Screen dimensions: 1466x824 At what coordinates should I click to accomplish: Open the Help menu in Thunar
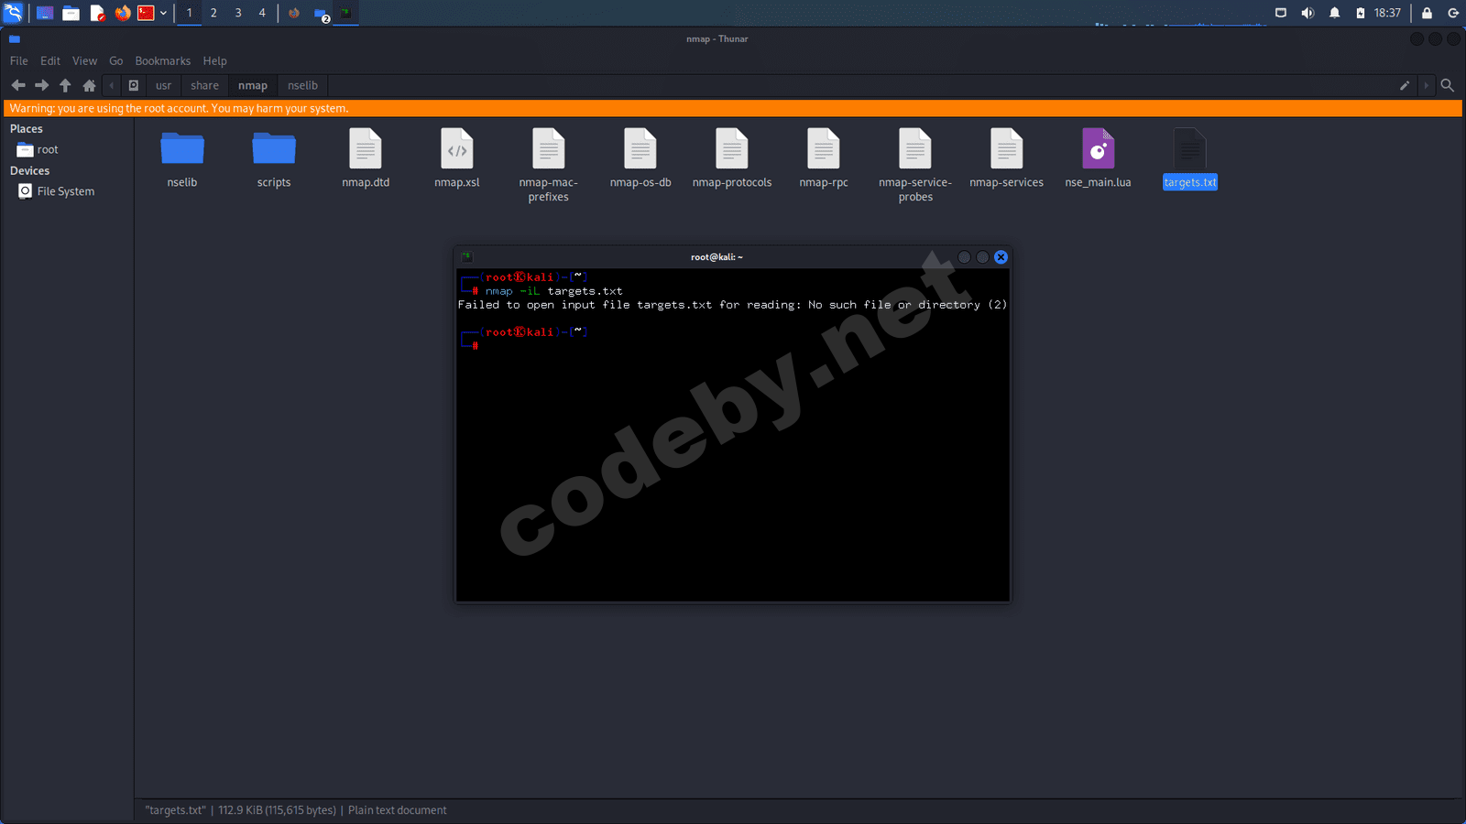(x=215, y=60)
